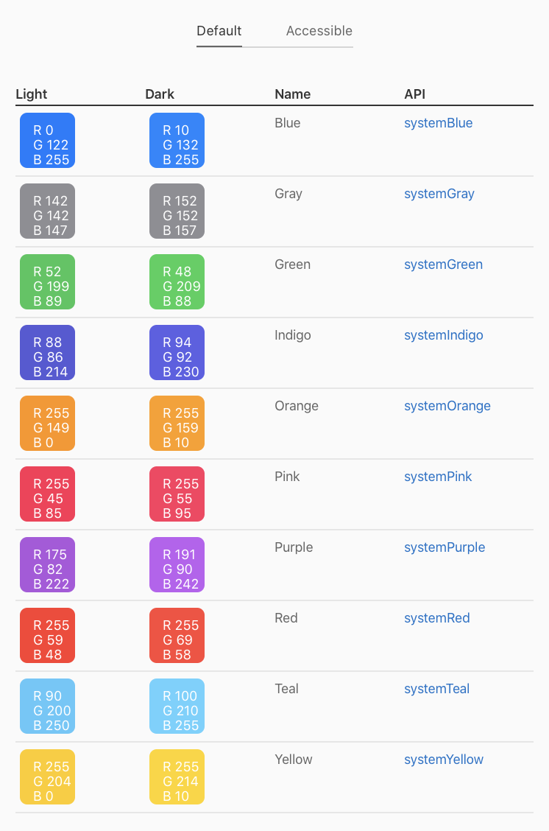The width and height of the screenshot is (549, 831).
Task: Click the systemRed link
Action: [436, 618]
